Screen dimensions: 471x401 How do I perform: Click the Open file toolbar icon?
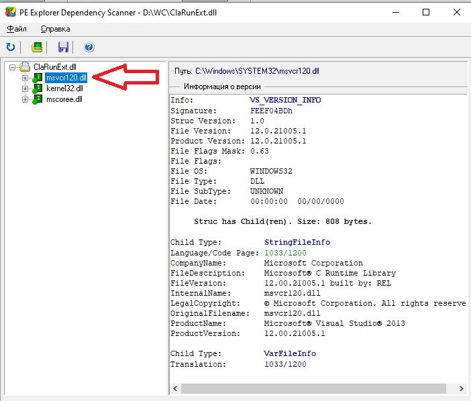coord(37,47)
